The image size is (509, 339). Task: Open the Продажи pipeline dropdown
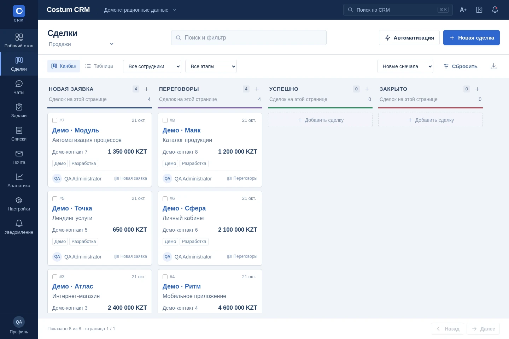coord(81,44)
